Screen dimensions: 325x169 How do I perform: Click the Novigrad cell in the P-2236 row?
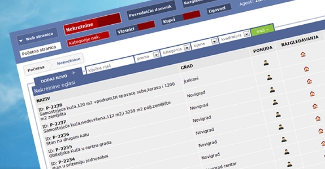click(x=199, y=106)
